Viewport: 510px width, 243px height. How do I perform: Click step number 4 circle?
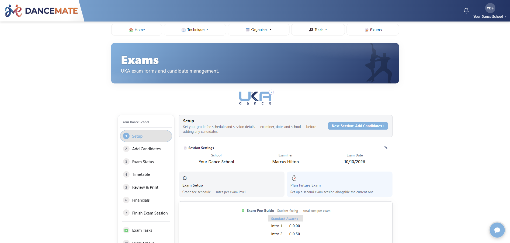pos(126,174)
